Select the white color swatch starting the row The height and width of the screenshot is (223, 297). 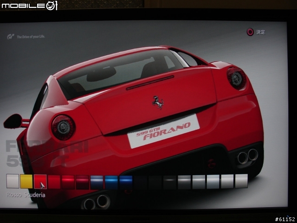[x=13, y=181]
